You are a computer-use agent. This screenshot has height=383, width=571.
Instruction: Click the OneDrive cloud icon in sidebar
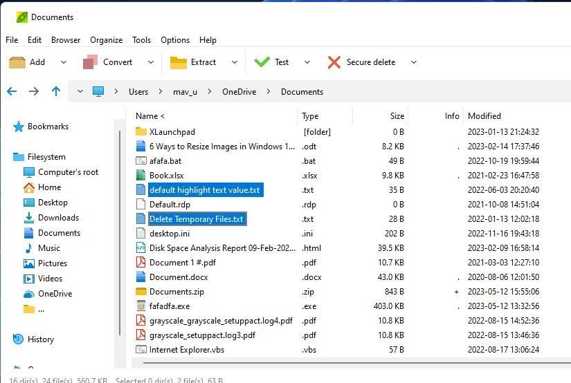(29, 294)
